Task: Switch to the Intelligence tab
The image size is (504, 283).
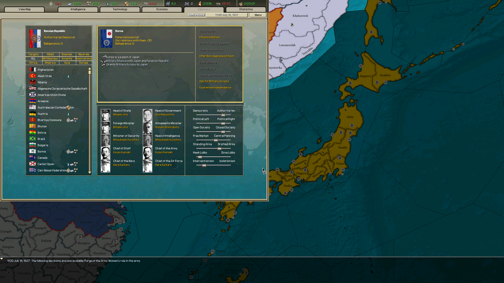Action: pyautogui.click(x=78, y=9)
